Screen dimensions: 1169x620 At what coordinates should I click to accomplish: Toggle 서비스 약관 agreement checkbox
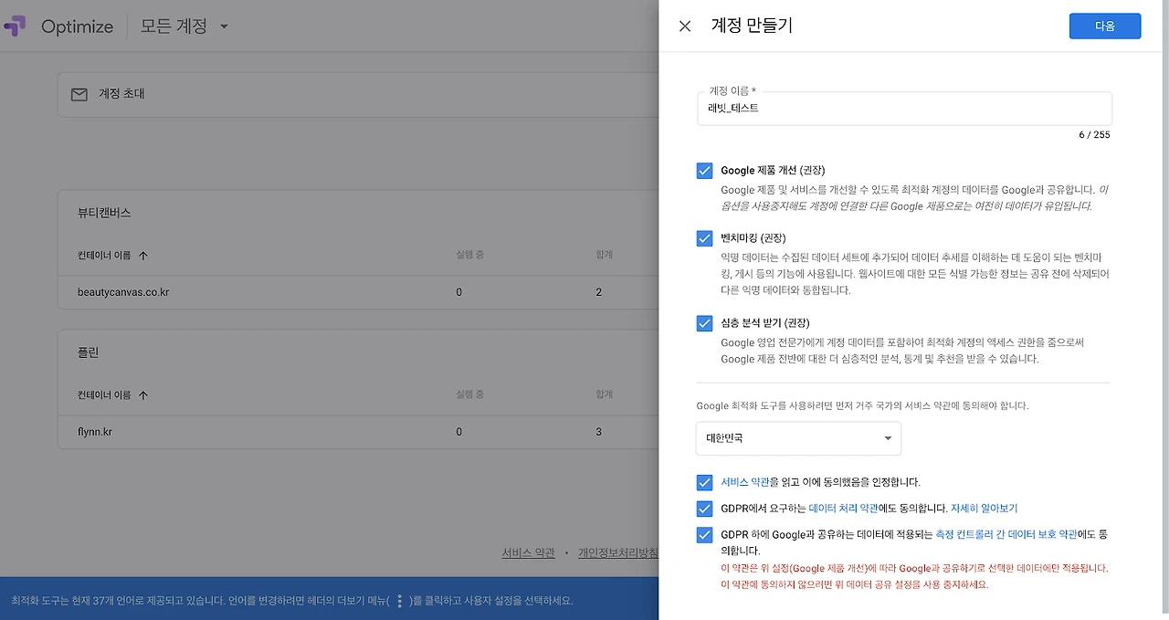coord(704,482)
